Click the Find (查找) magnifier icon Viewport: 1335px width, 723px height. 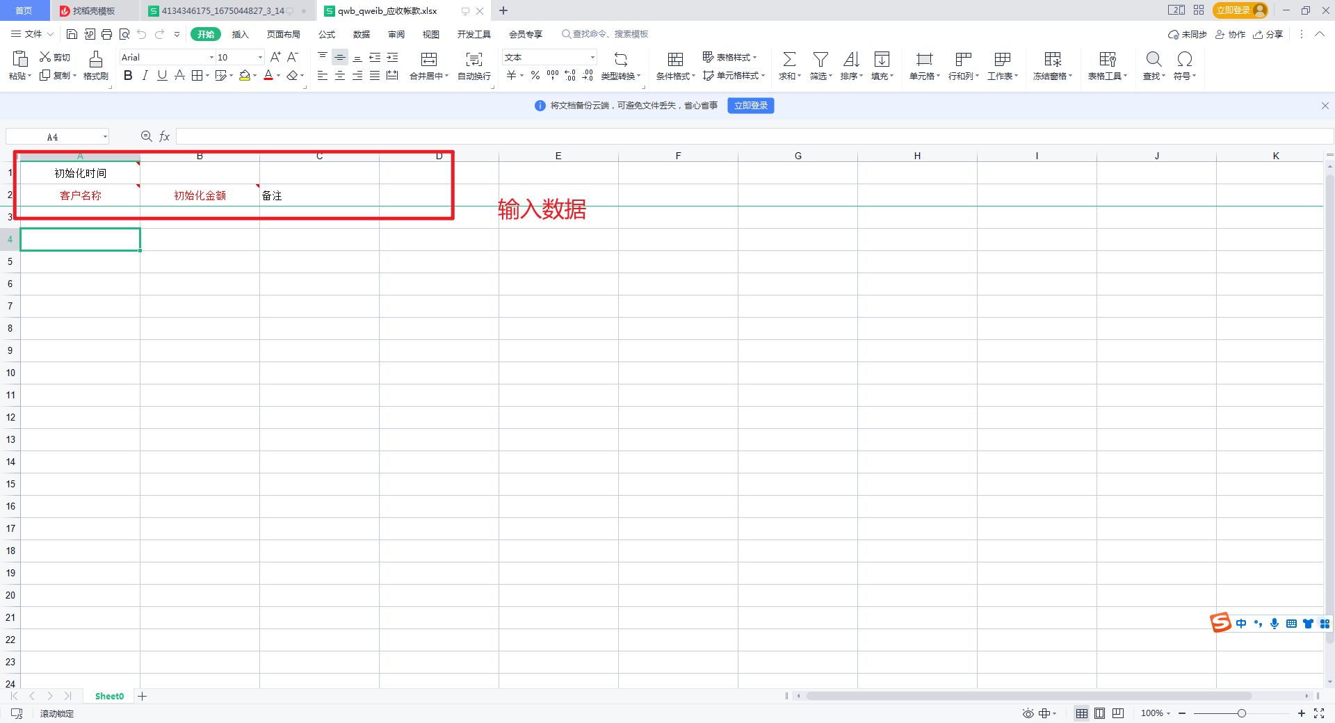(x=1154, y=60)
